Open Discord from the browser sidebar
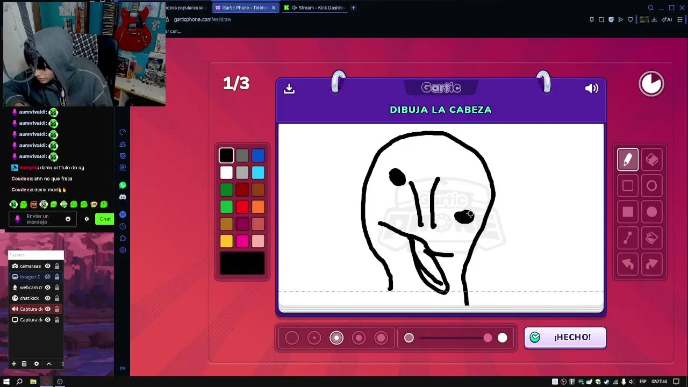This screenshot has width=688, height=387. pos(123,197)
